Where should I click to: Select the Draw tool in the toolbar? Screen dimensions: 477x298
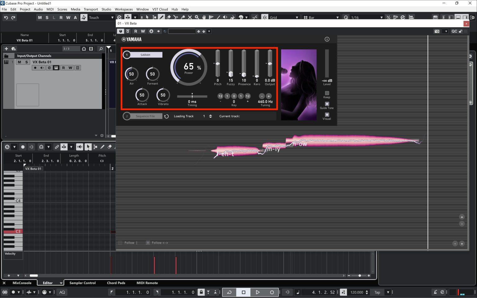coord(161,17)
